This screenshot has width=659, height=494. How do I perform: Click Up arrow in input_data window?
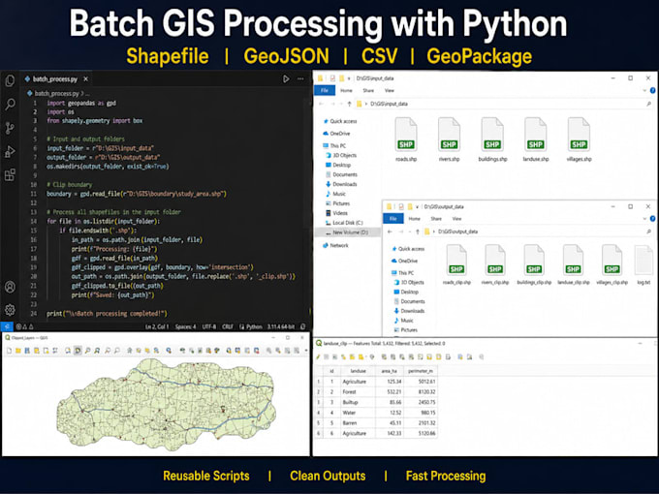[349, 104]
